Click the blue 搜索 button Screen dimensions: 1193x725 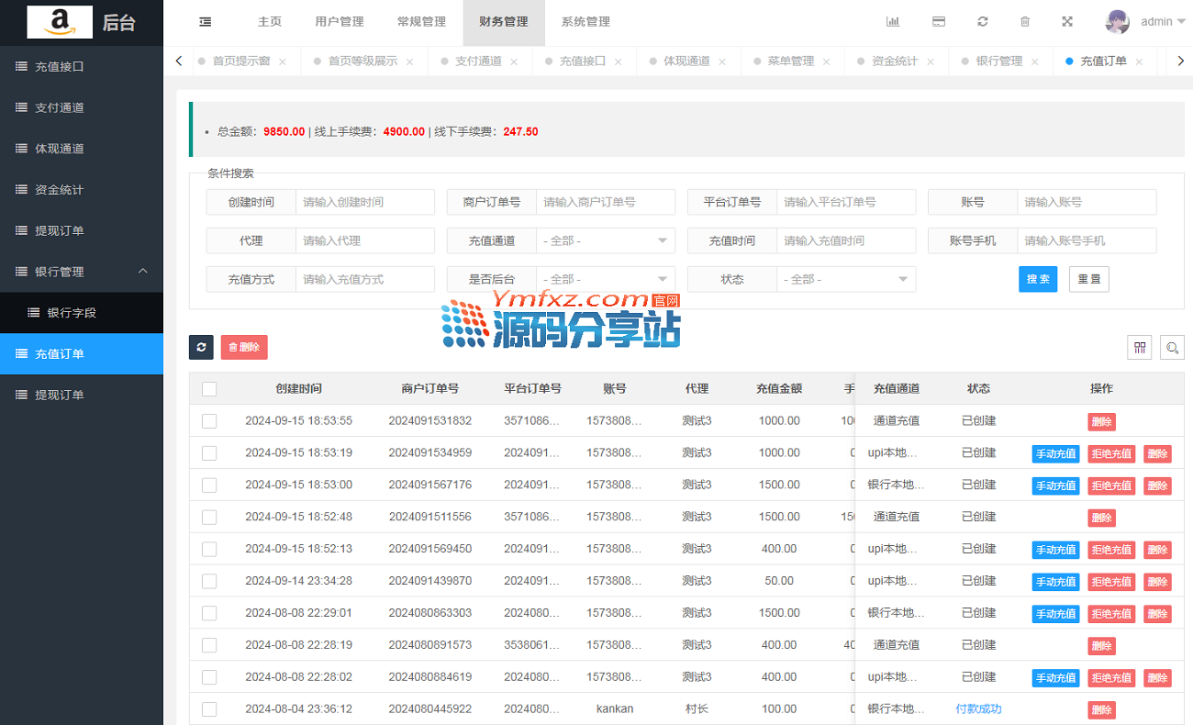pos(1037,279)
